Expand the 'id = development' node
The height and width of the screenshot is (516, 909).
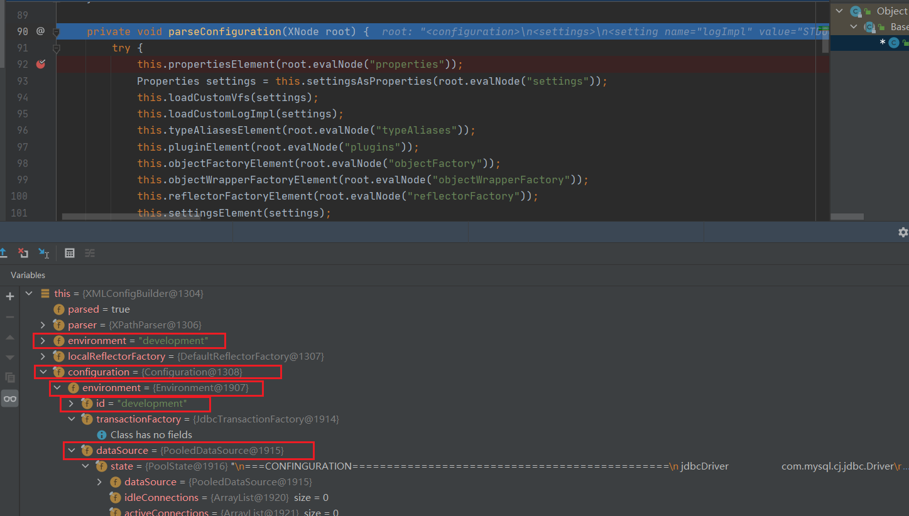click(71, 403)
